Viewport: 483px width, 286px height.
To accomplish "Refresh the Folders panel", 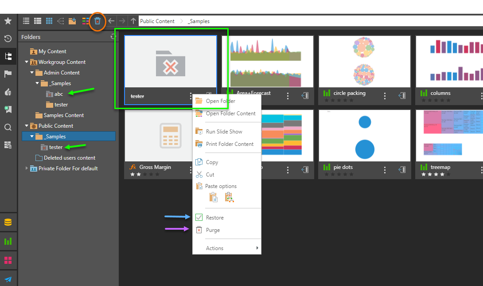I will tap(113, 37).
